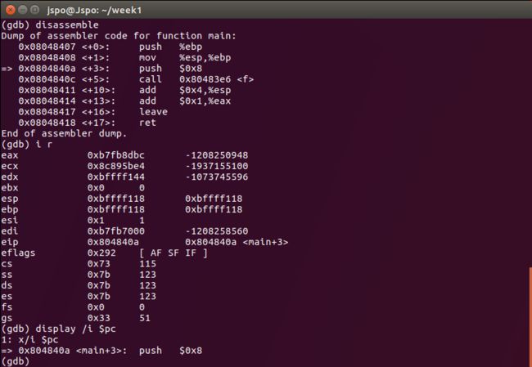Close the terminal window

(10, 10)
